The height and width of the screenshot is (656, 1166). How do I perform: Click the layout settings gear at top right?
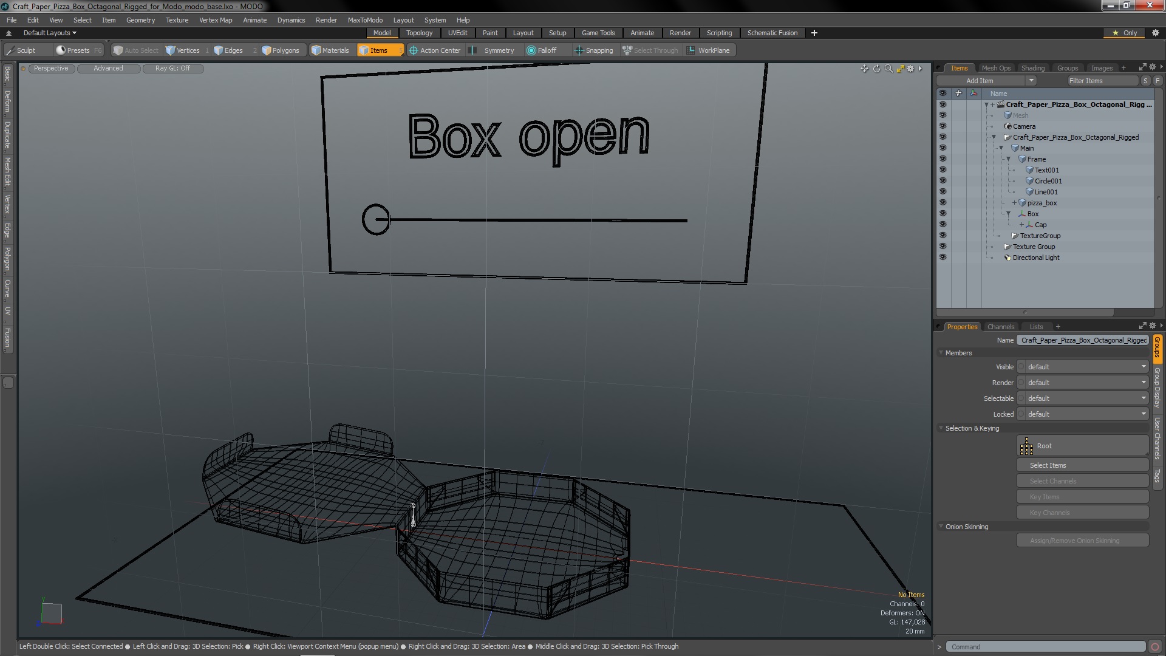click(x=1155, y=33)
